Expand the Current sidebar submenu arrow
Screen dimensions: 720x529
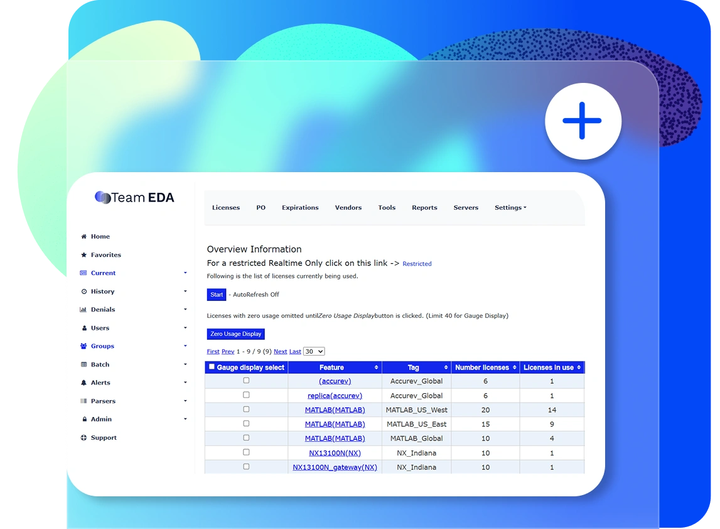(186, 273)
